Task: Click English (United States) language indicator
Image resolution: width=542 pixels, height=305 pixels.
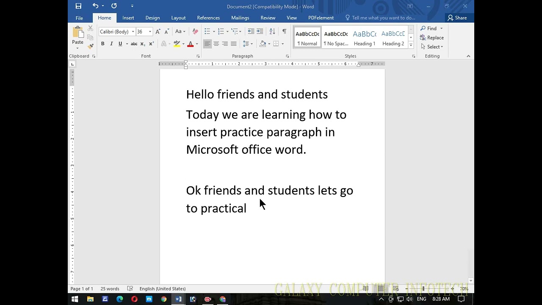Action: pyautogui.click(x=163, y=289)
